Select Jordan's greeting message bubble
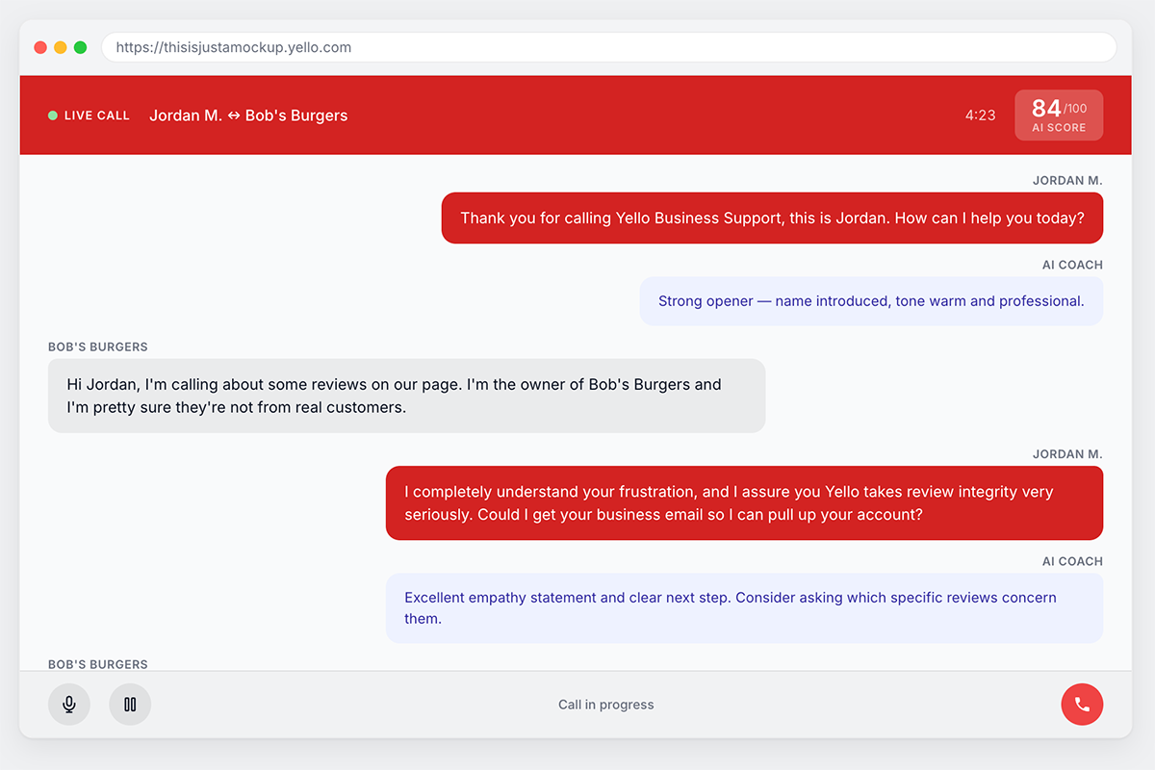 click(x=772, y=218)
